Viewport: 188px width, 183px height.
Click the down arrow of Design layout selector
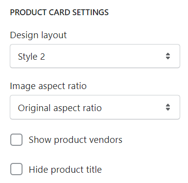coord(168,58)
